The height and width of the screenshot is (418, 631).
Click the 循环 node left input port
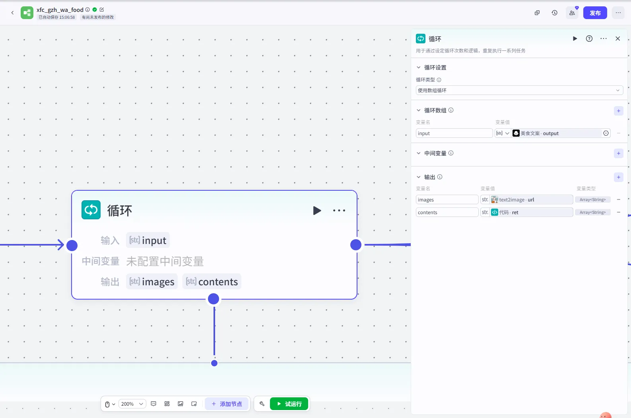coord(72,245)
